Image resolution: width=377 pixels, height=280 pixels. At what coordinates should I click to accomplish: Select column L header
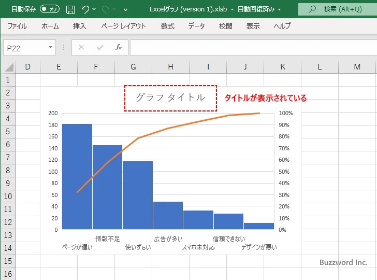(320, 67)
